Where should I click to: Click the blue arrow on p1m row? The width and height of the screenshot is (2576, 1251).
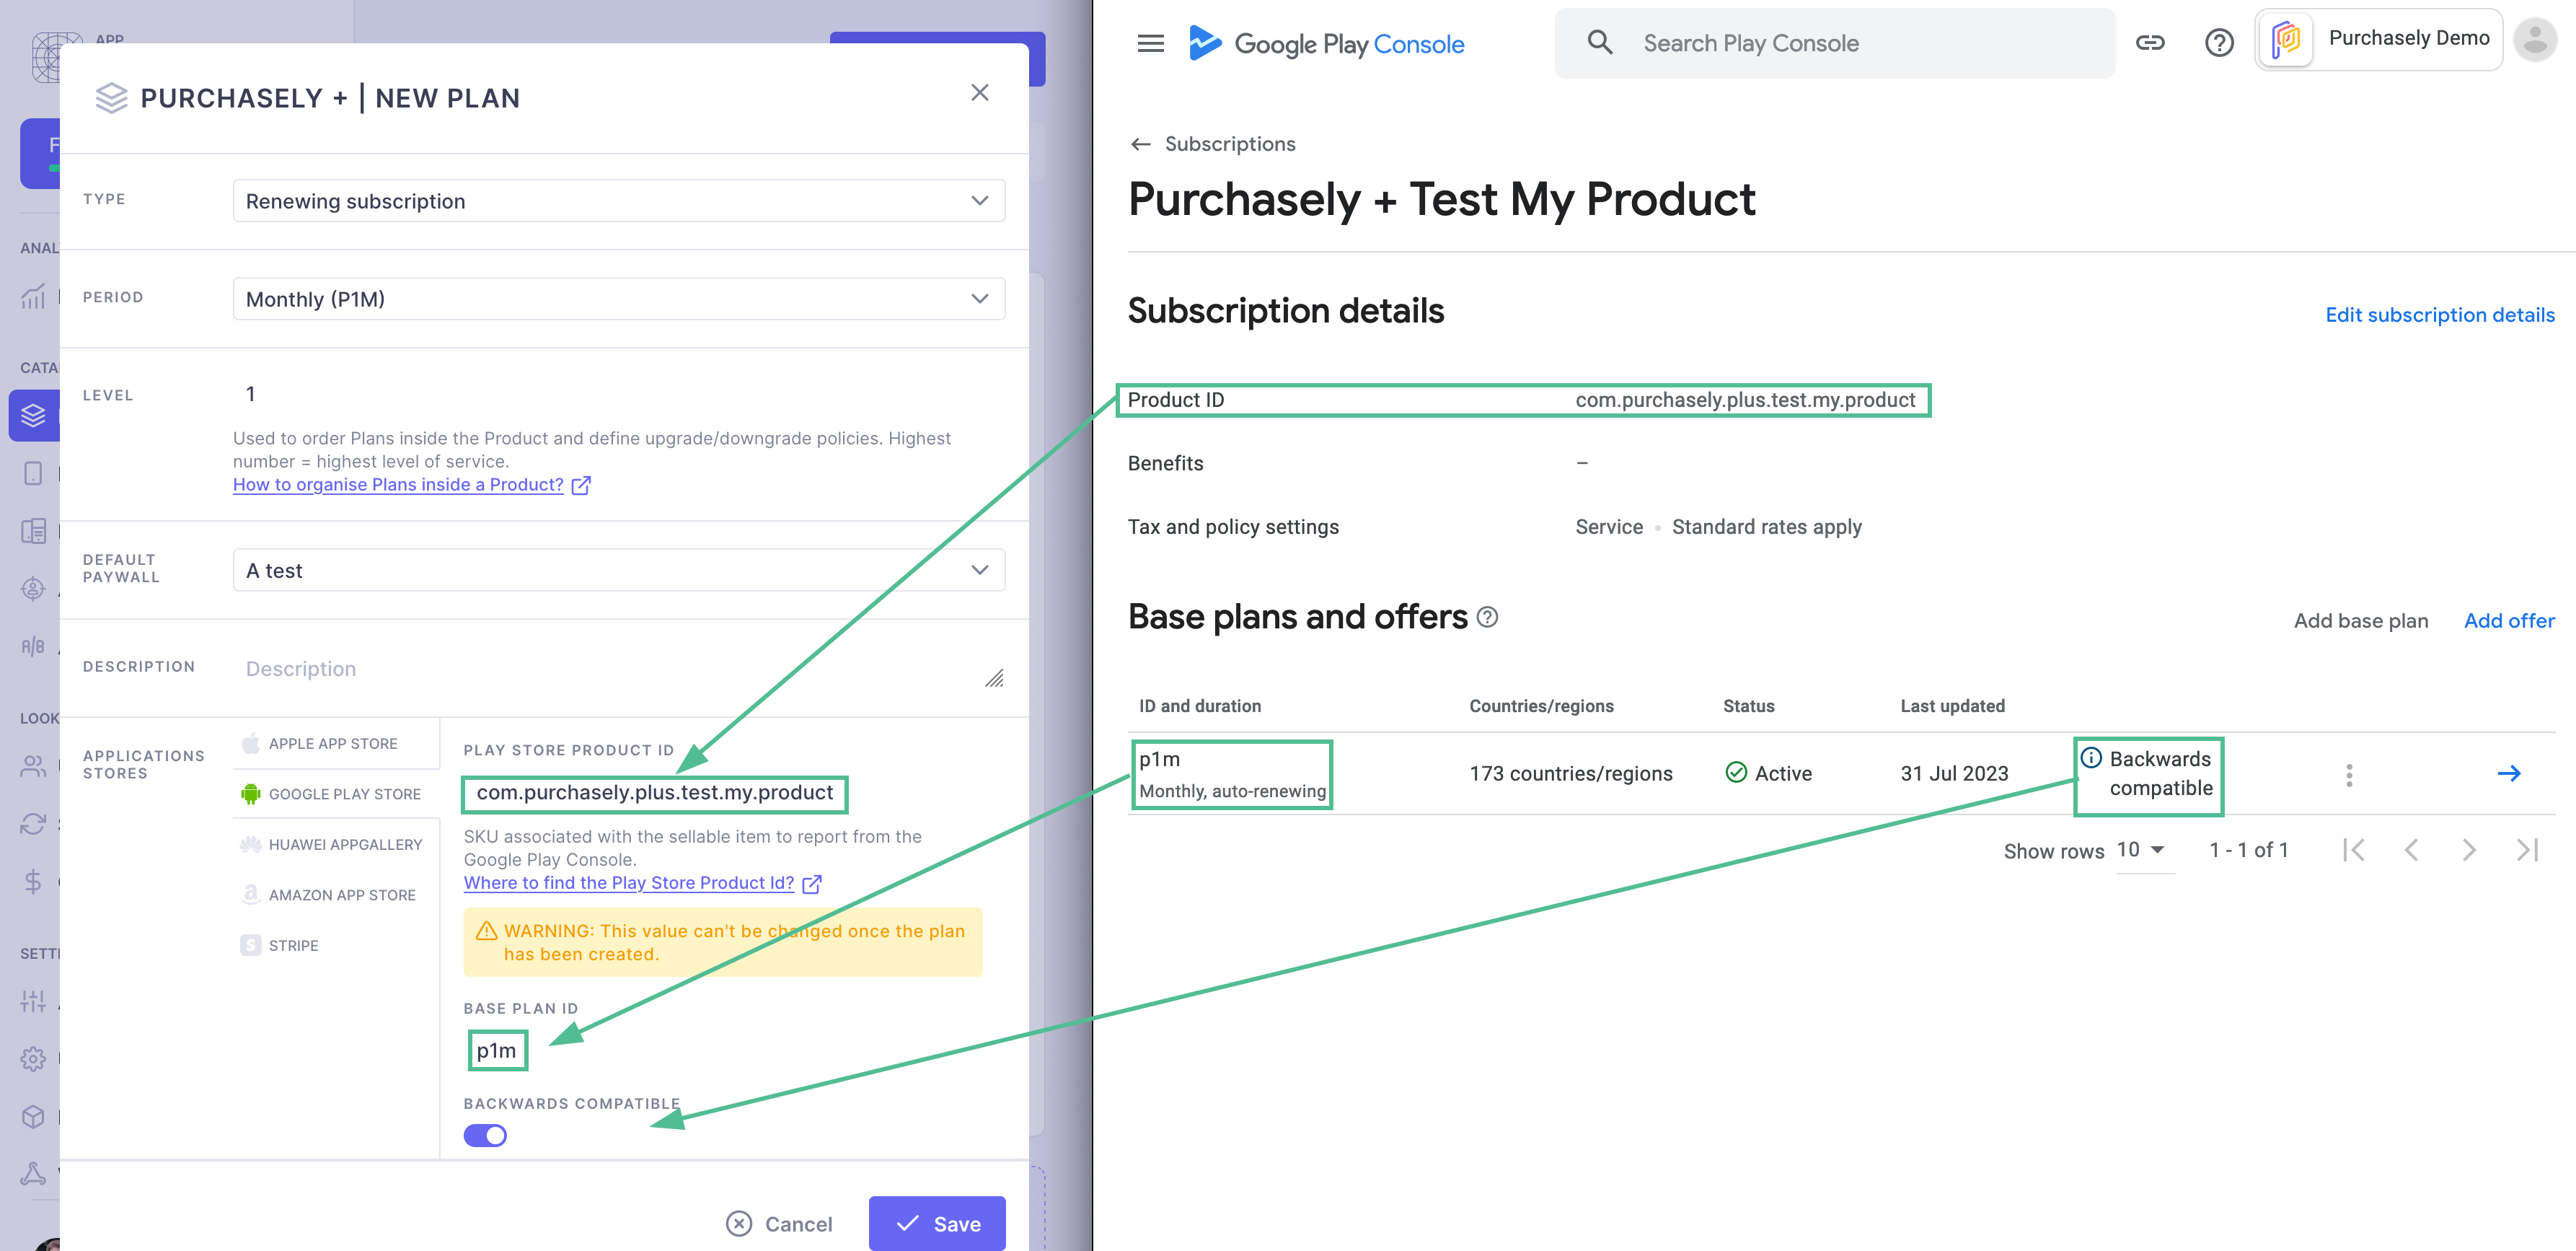2508,773
